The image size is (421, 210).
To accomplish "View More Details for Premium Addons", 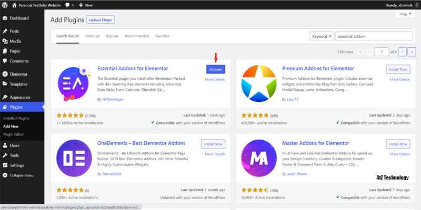I will click(x=400, y=80).
